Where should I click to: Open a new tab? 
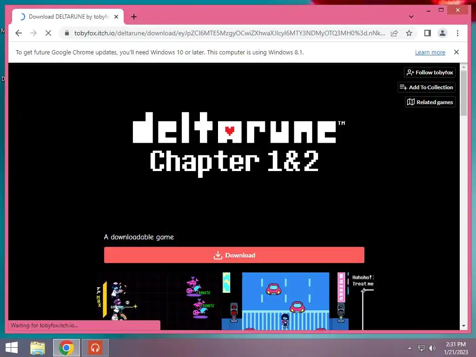point(133,17)
